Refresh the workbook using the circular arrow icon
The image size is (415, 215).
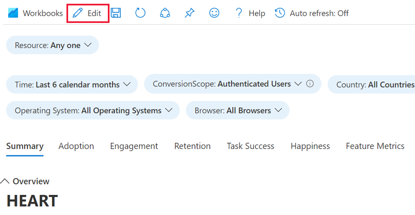[x=140, y=13]
